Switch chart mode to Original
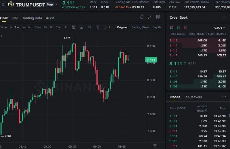230x149 pixels. [x=122, y=27]
